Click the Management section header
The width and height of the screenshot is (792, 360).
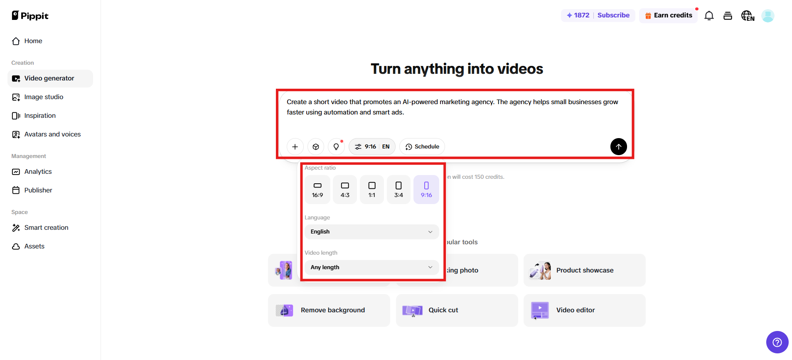point(29,156)
